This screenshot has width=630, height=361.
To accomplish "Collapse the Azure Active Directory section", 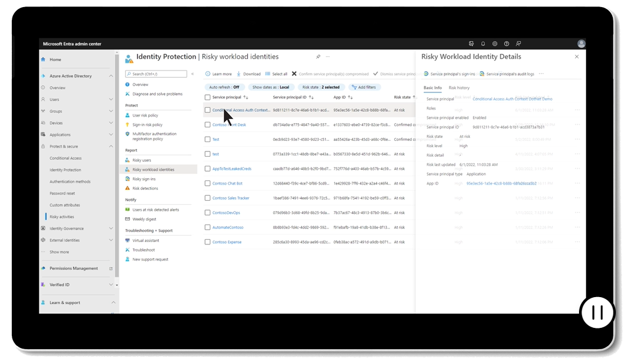I will click(x=111, y=76).
